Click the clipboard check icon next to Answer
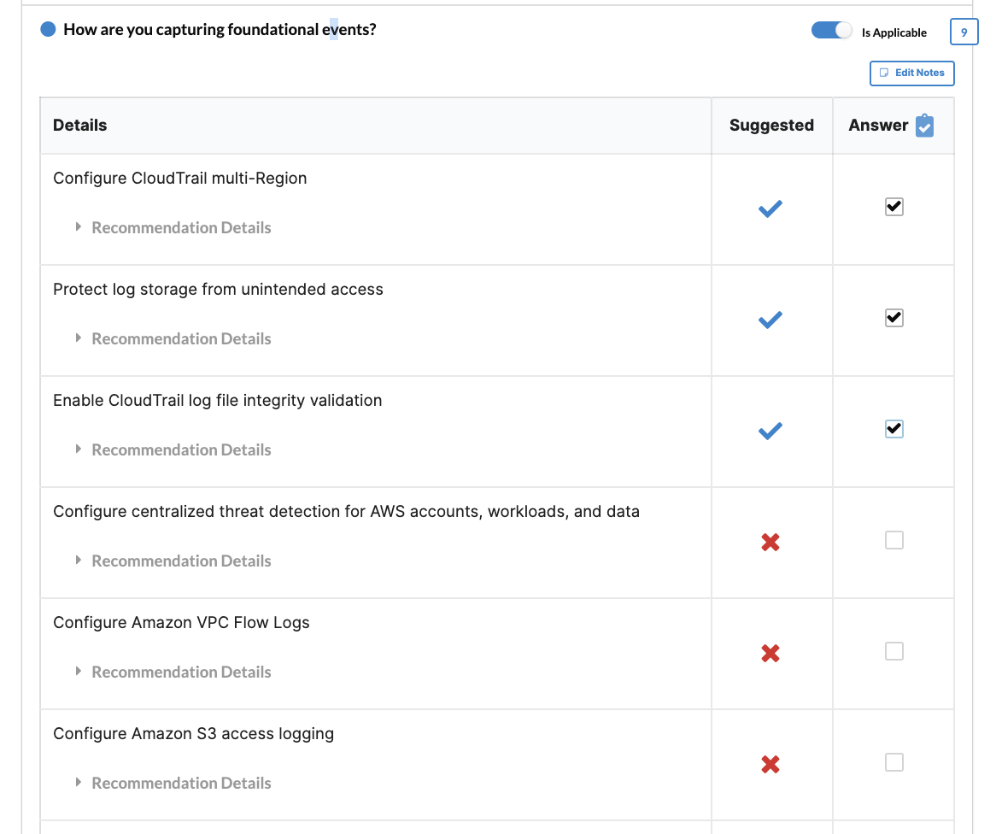The height and width of the screenshot is (834, 996). coord(924,126)
